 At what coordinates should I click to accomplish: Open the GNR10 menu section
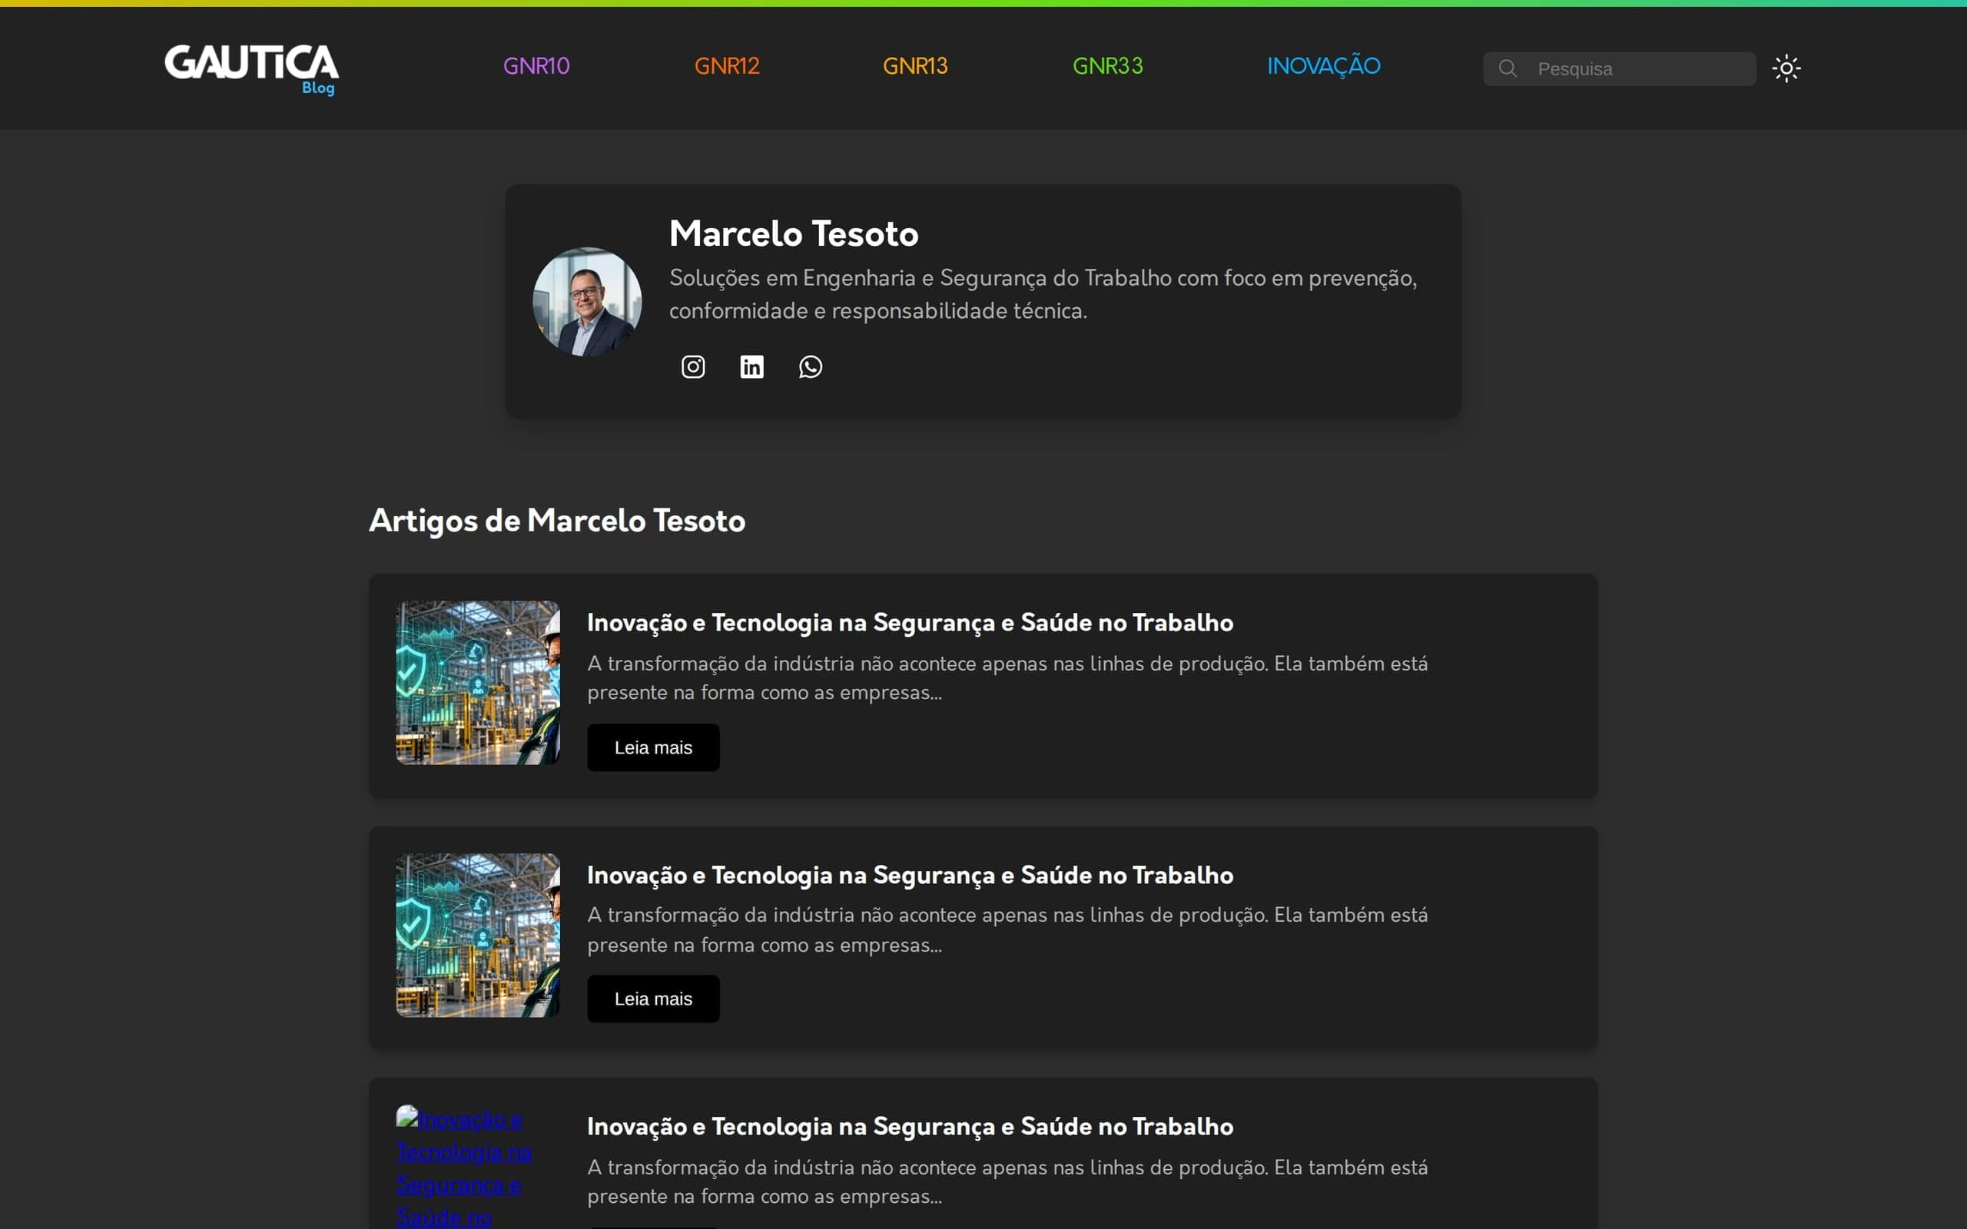[x=536, y=66]
